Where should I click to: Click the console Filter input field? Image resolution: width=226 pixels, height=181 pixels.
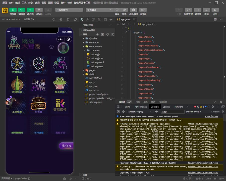172,112
